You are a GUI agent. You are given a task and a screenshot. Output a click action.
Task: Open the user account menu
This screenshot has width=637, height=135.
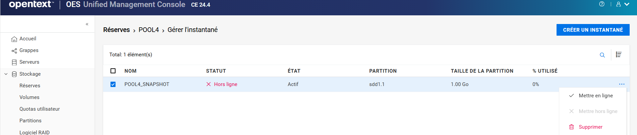click(x=622, y=4)
